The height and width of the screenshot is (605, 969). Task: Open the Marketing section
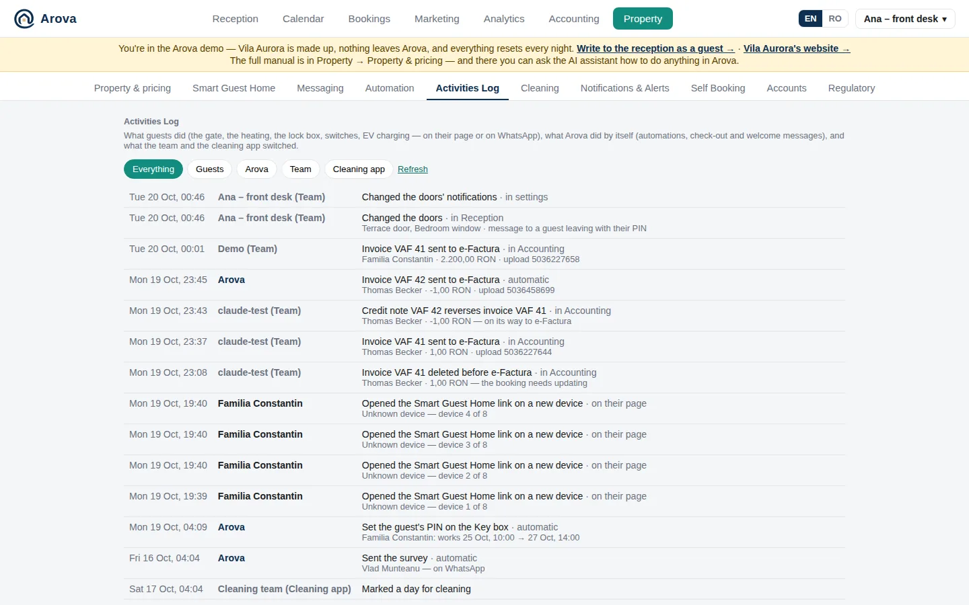coord(437,19)
